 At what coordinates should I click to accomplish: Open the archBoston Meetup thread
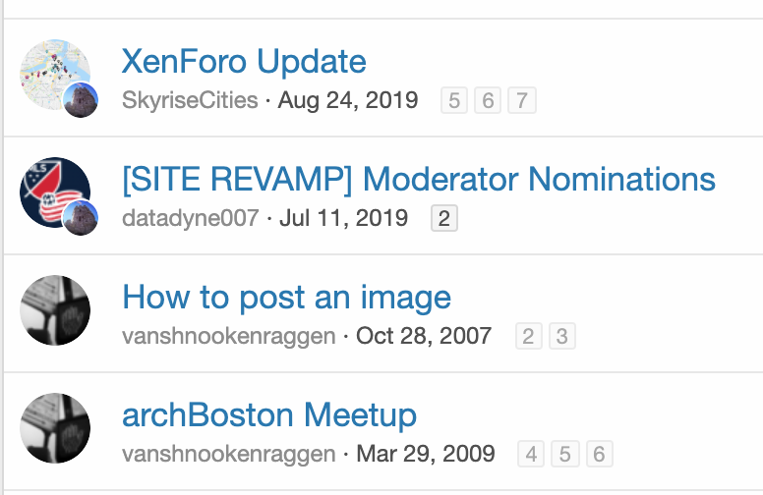(x=269, y=415)
